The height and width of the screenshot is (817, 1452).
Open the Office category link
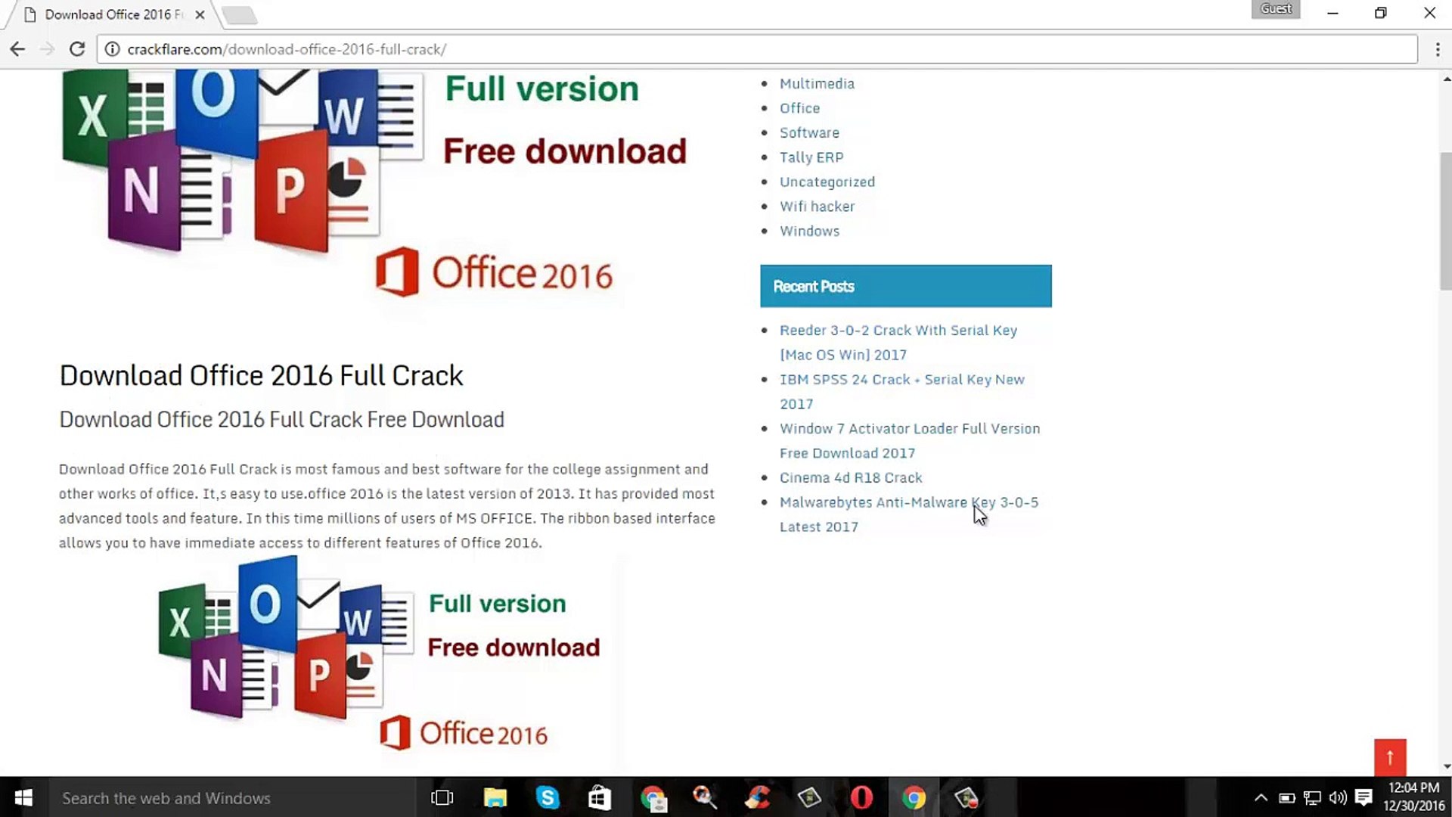tap(799, 108)
